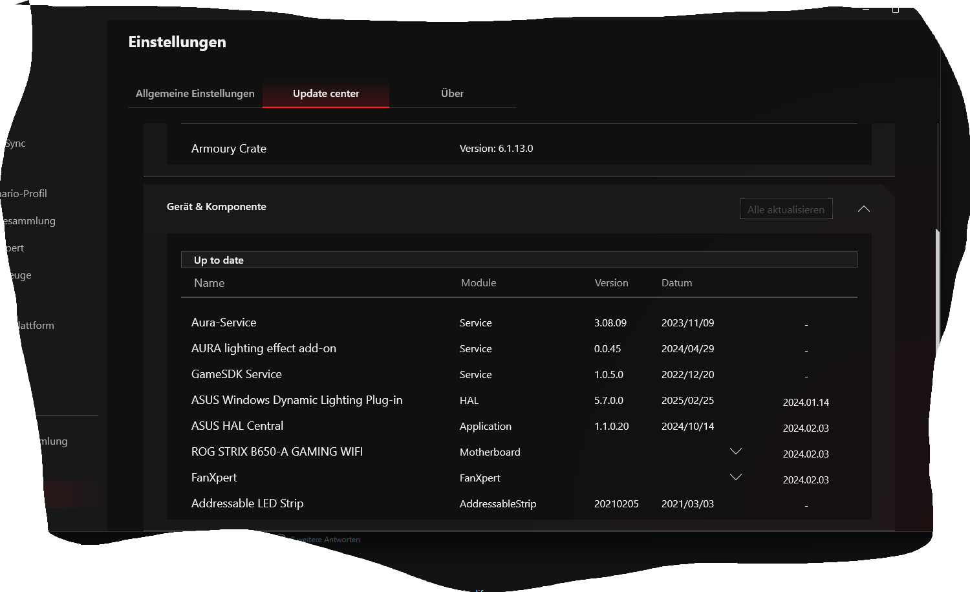The width and height of the screenshot is (970, 592).
Task: Open the sidebar item ending in 'esammlung'
Action: click(28, 221)
